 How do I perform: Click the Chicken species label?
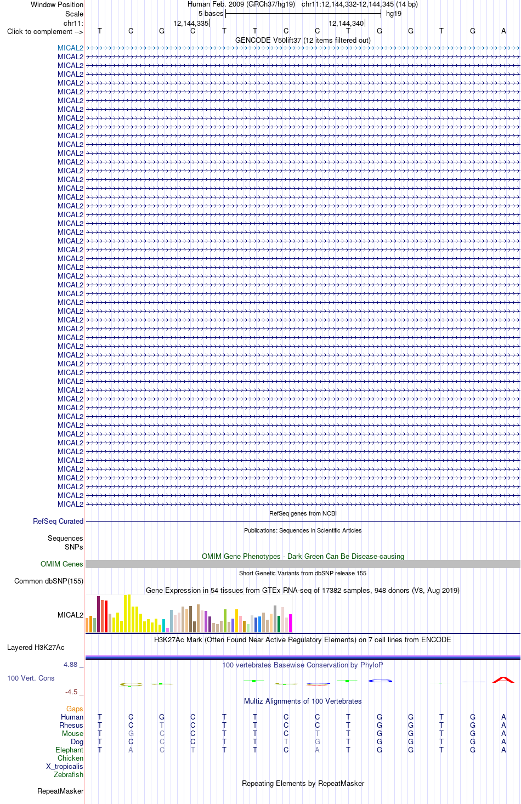[x=70, y=758]
